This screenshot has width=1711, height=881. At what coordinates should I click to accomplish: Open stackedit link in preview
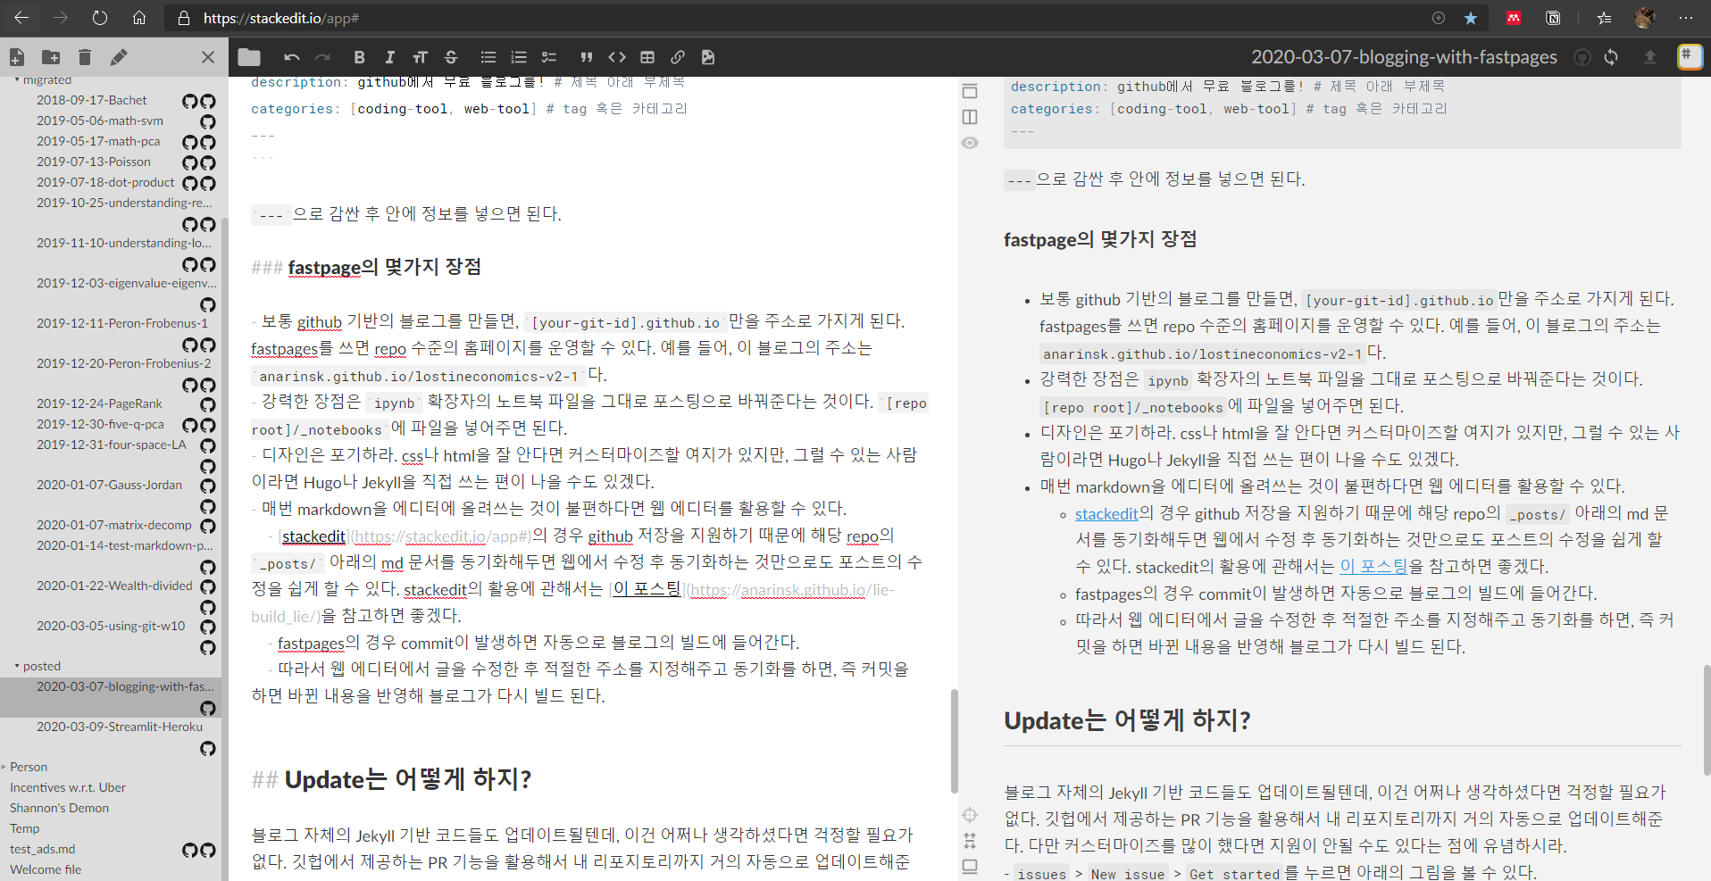pyautogui.click(x=1106, y=513)
